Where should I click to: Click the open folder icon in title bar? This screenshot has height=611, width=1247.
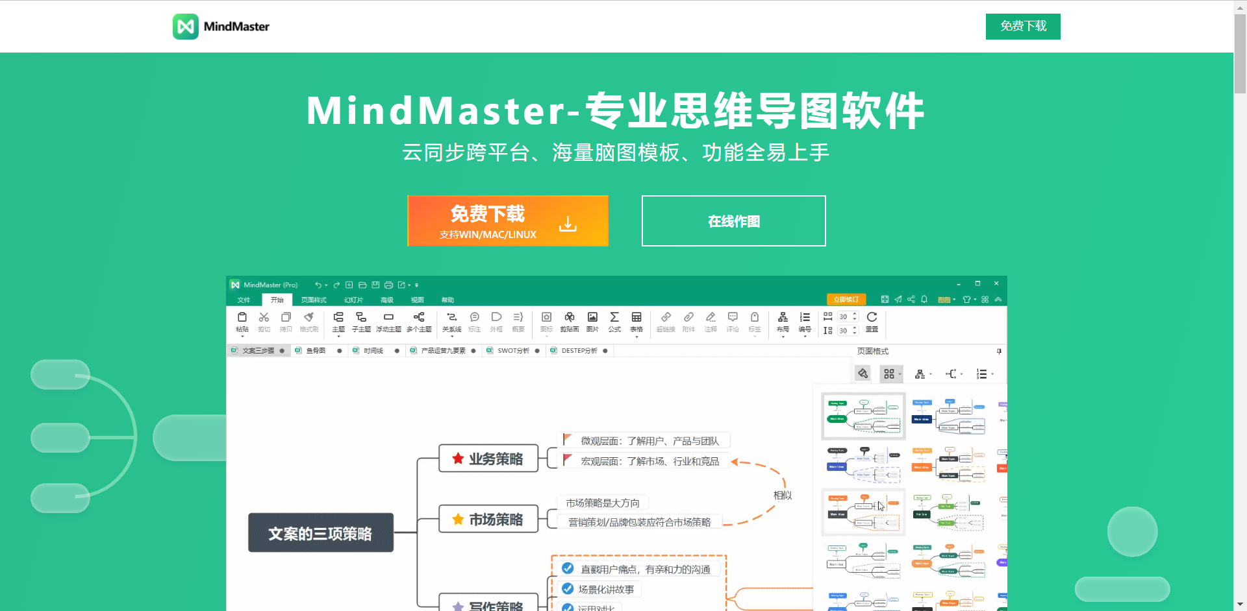pos(362,285)
